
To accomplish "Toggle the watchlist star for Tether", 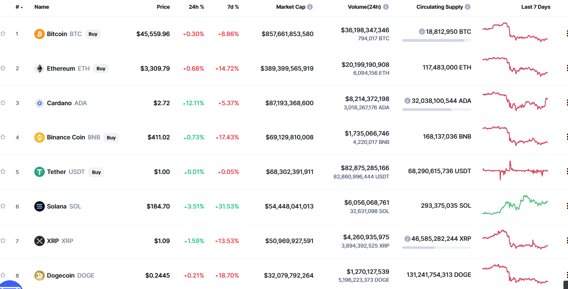I will point(3,171).
